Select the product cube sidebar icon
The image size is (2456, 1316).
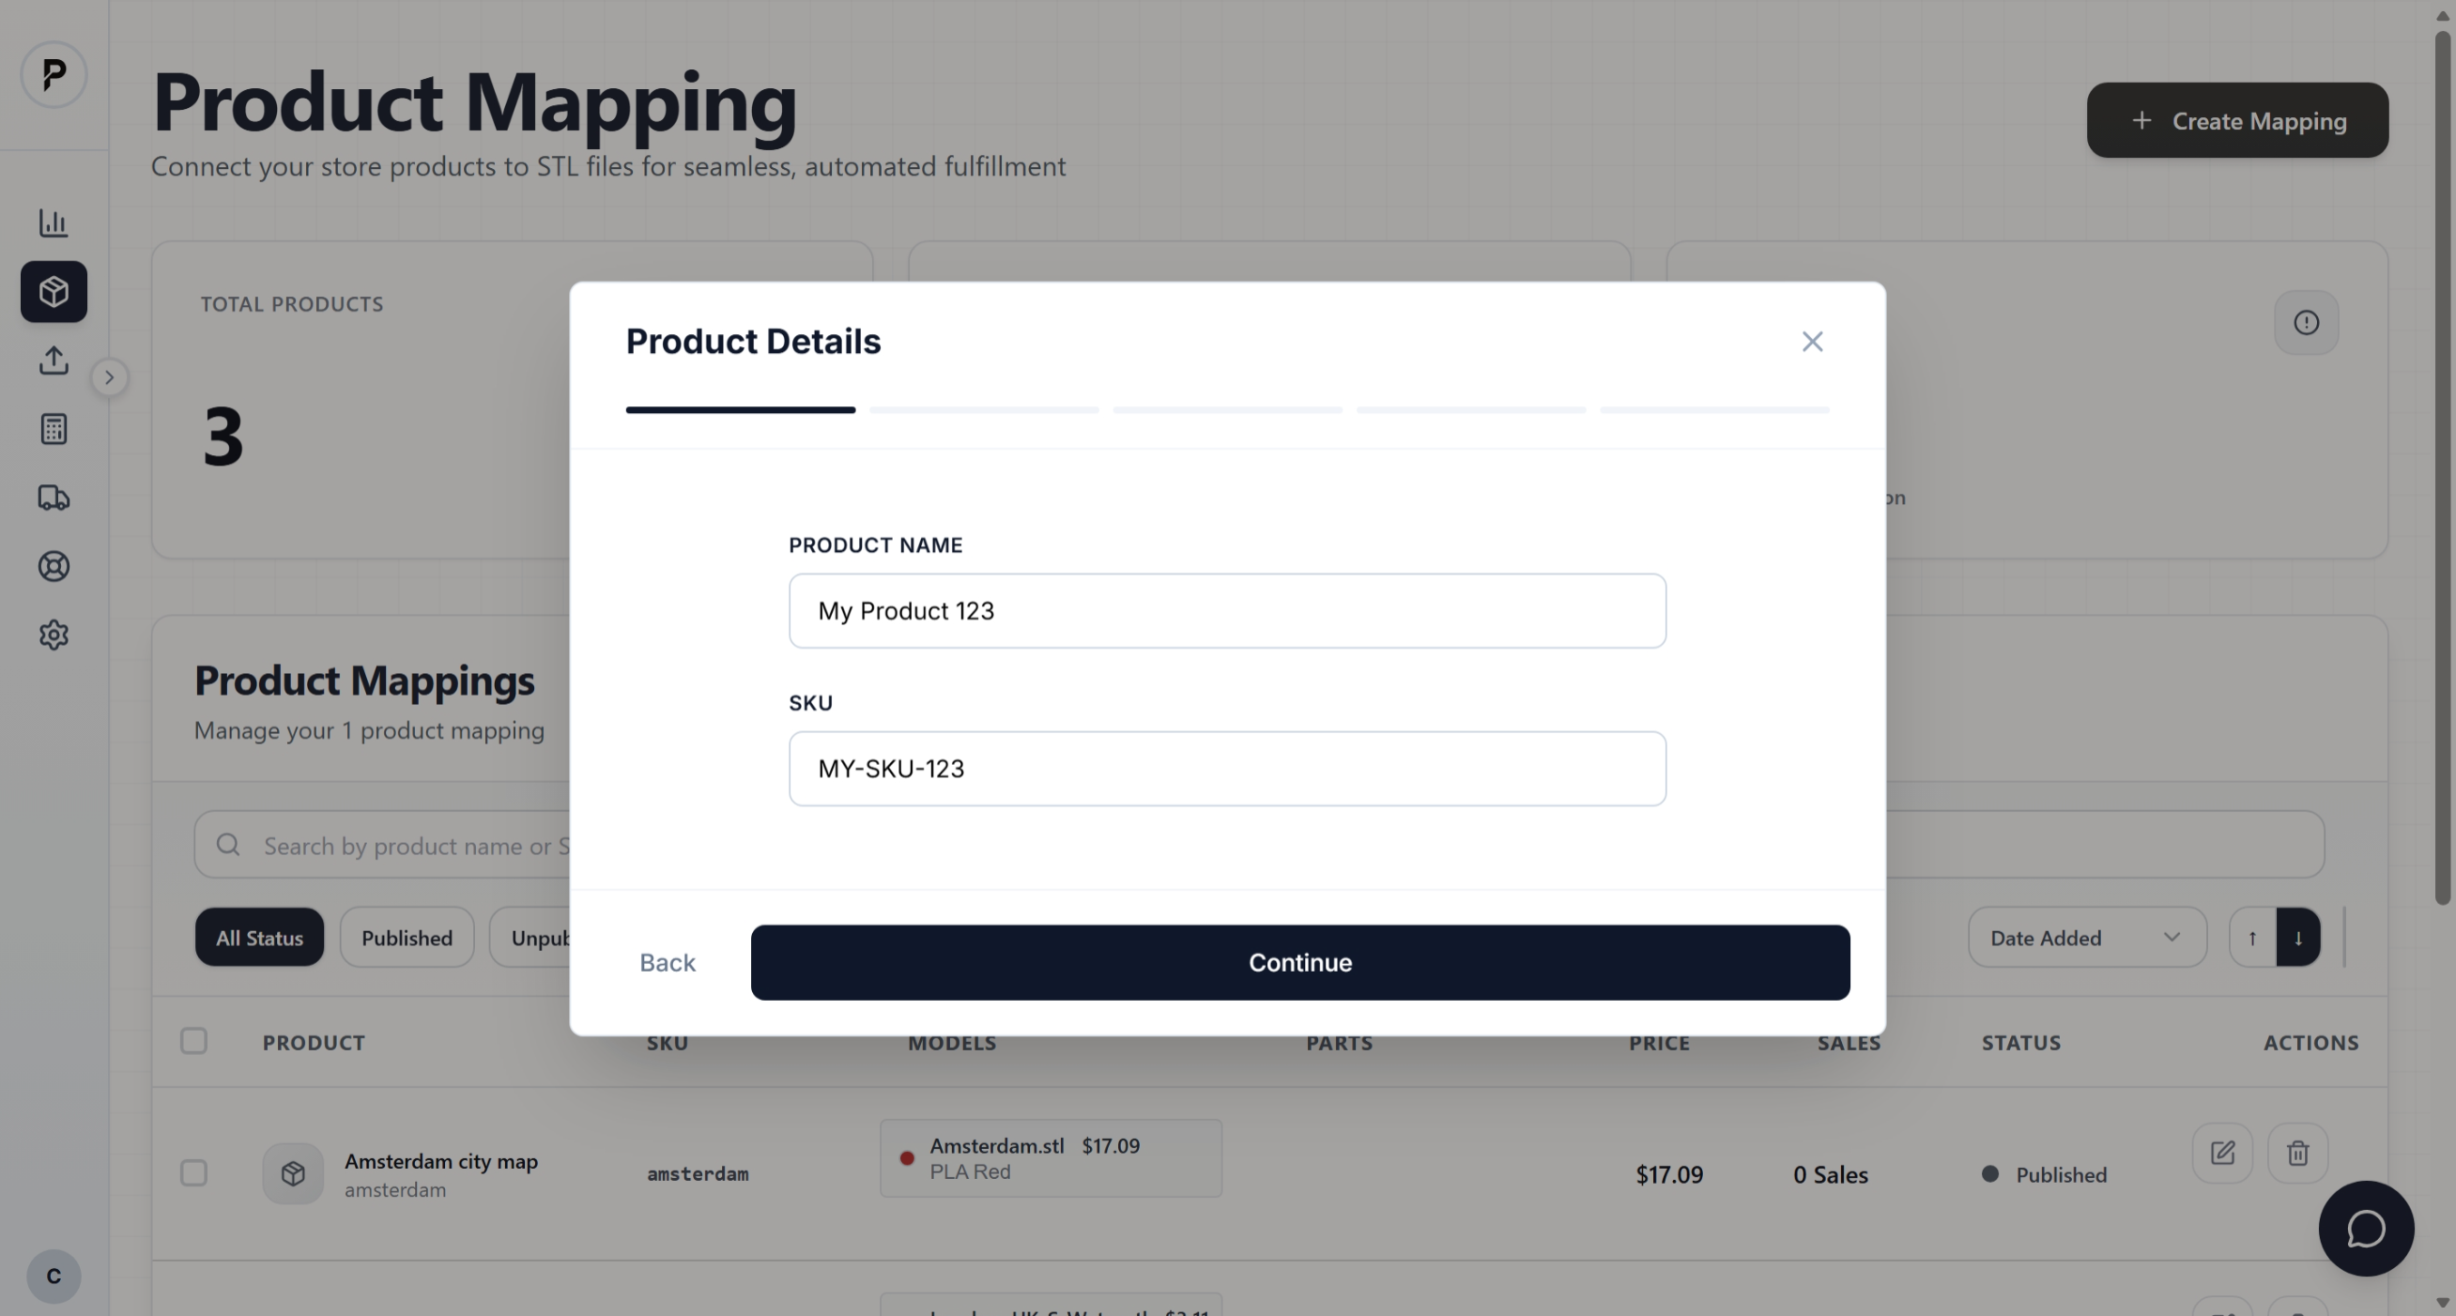click(x=54, y=292)
